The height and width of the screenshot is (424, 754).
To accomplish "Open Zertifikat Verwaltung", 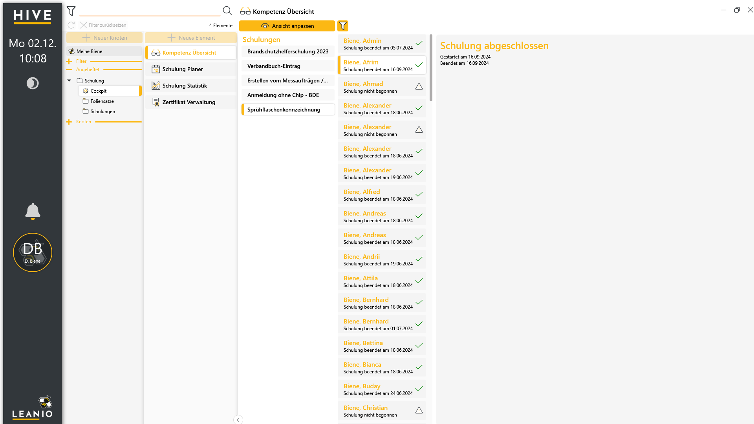I will 191,102.
